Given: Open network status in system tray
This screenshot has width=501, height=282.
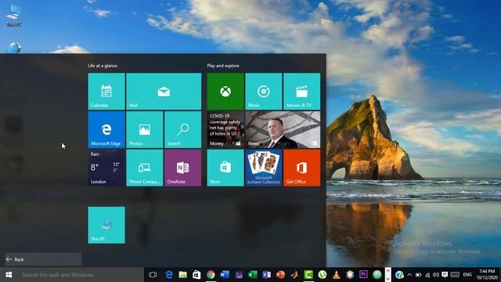Looking at the screenshot, I should coord(427,275).
